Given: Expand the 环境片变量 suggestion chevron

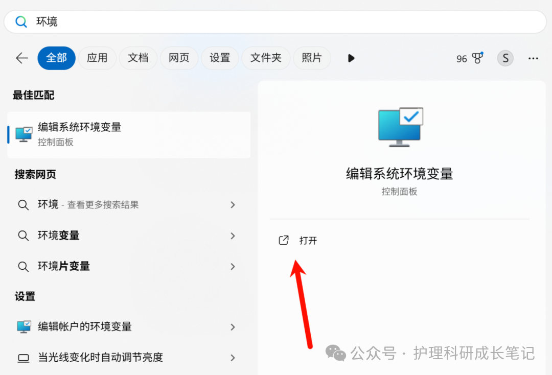Looking at the screenshot, I should point(233,267).
